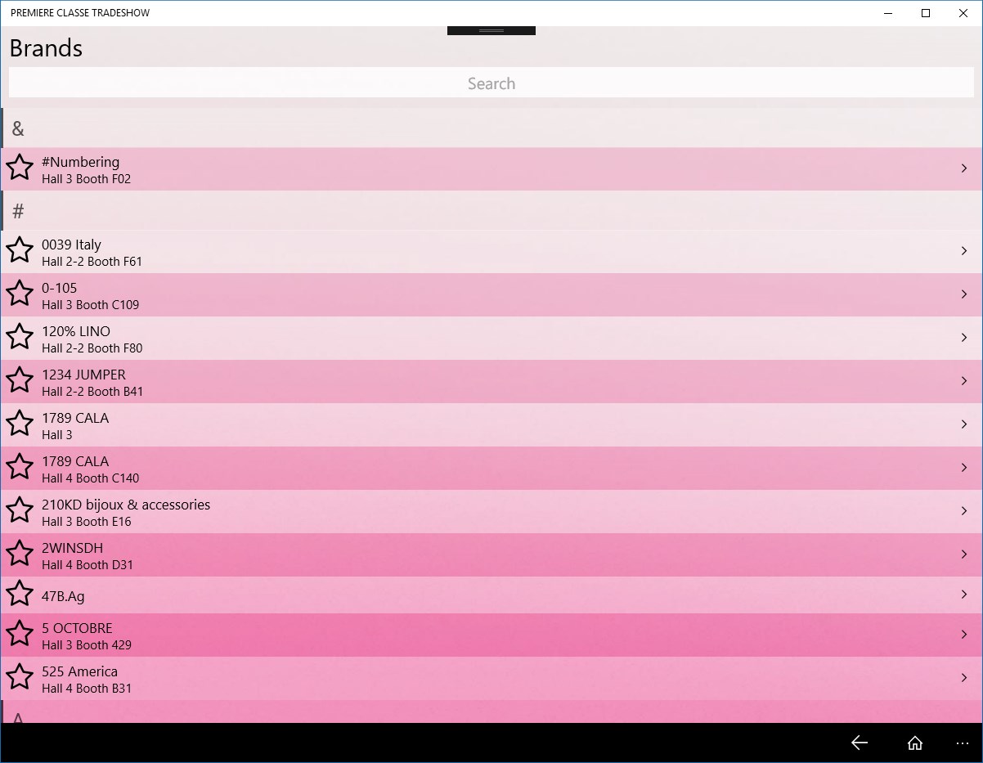
Task: Open 210KD bijoux & accessories entry
Action: tap(126, 505)
